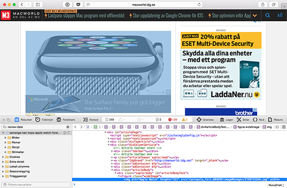Undock the Web Inspector into a separate window
287x188 pixels.
[x=8, y=120]
